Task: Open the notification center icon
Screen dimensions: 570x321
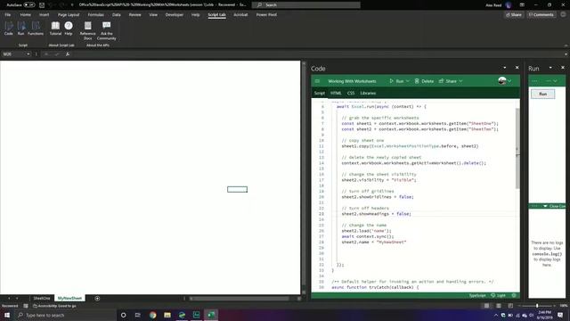Action: point(560,315)
